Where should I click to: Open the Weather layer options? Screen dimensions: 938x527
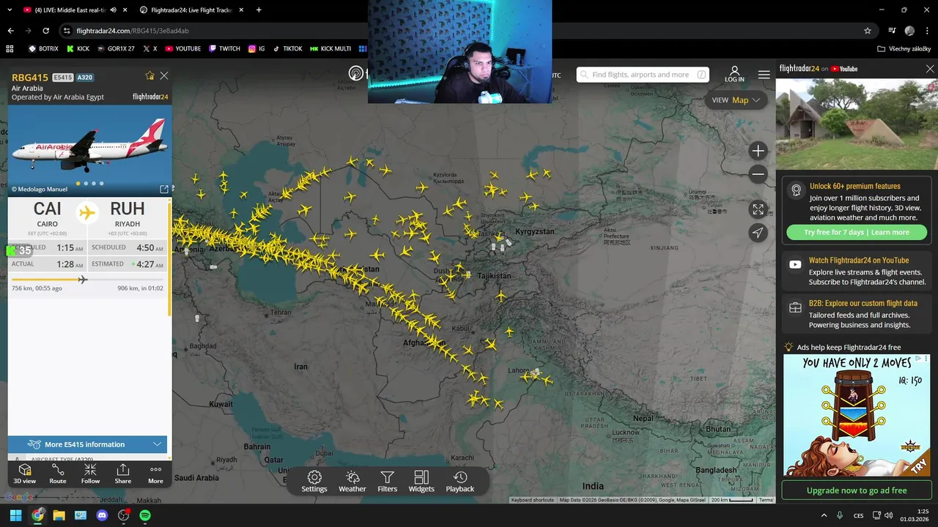pos(352,482)
